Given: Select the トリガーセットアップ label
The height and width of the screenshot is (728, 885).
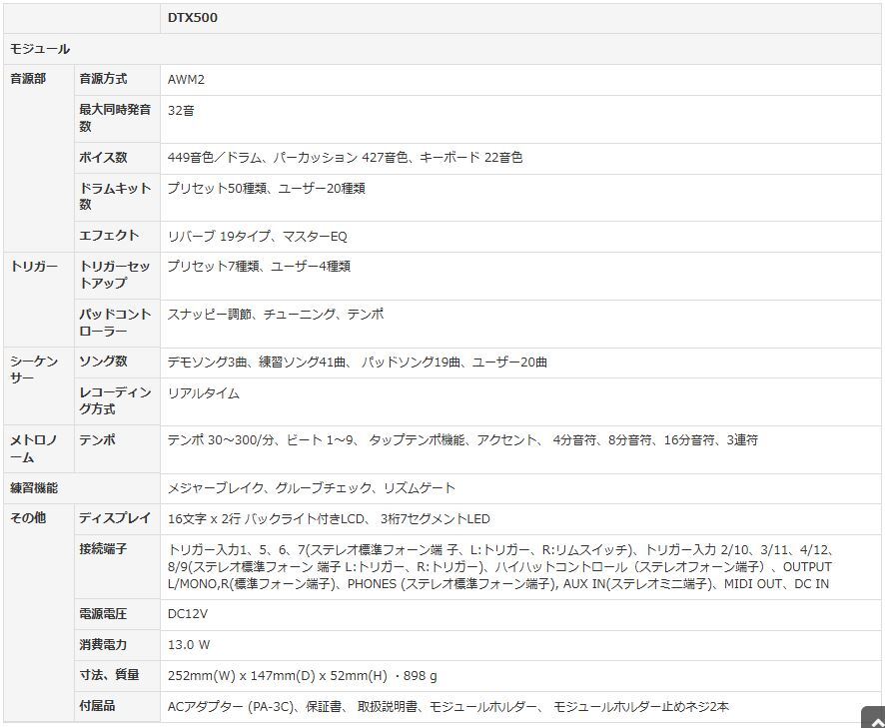Looking at the screenshot, I should 114,275.
